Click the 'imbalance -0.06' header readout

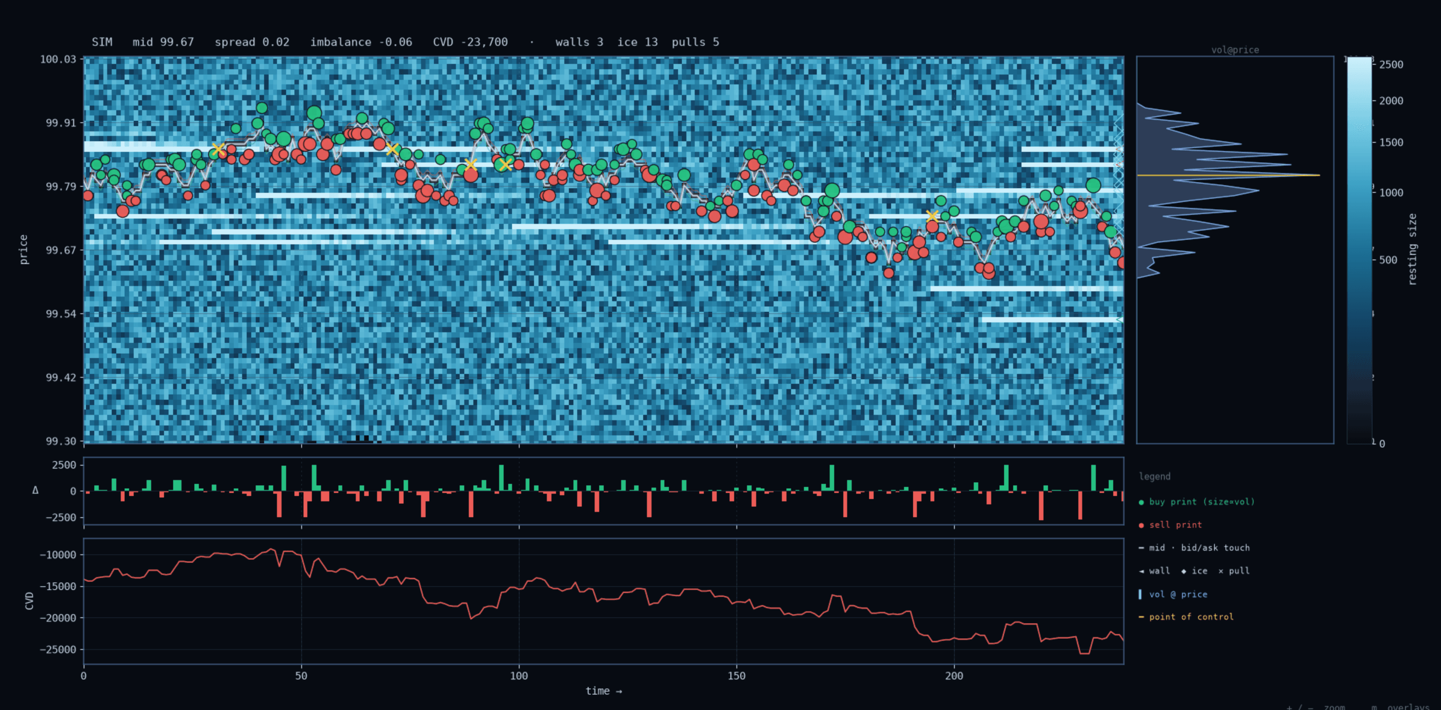(361, 42)
